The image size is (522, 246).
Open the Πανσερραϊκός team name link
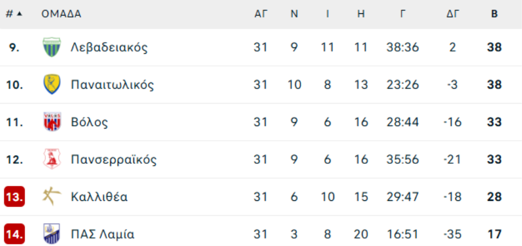click(x=114, y=160)
